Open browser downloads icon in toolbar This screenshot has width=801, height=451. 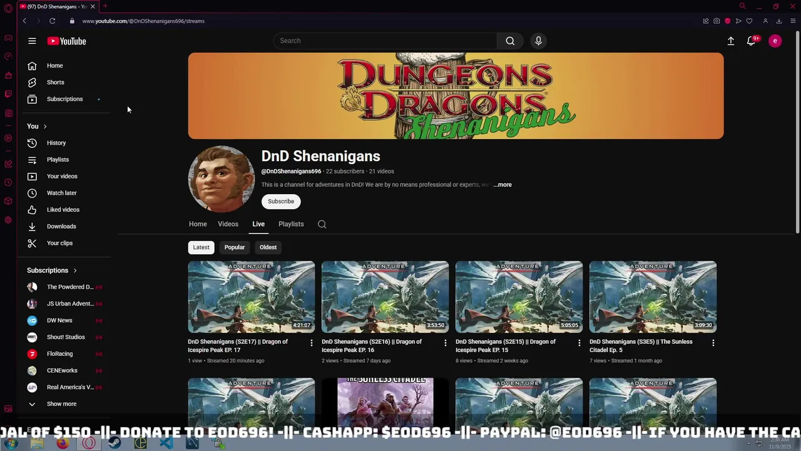point(779,21)
